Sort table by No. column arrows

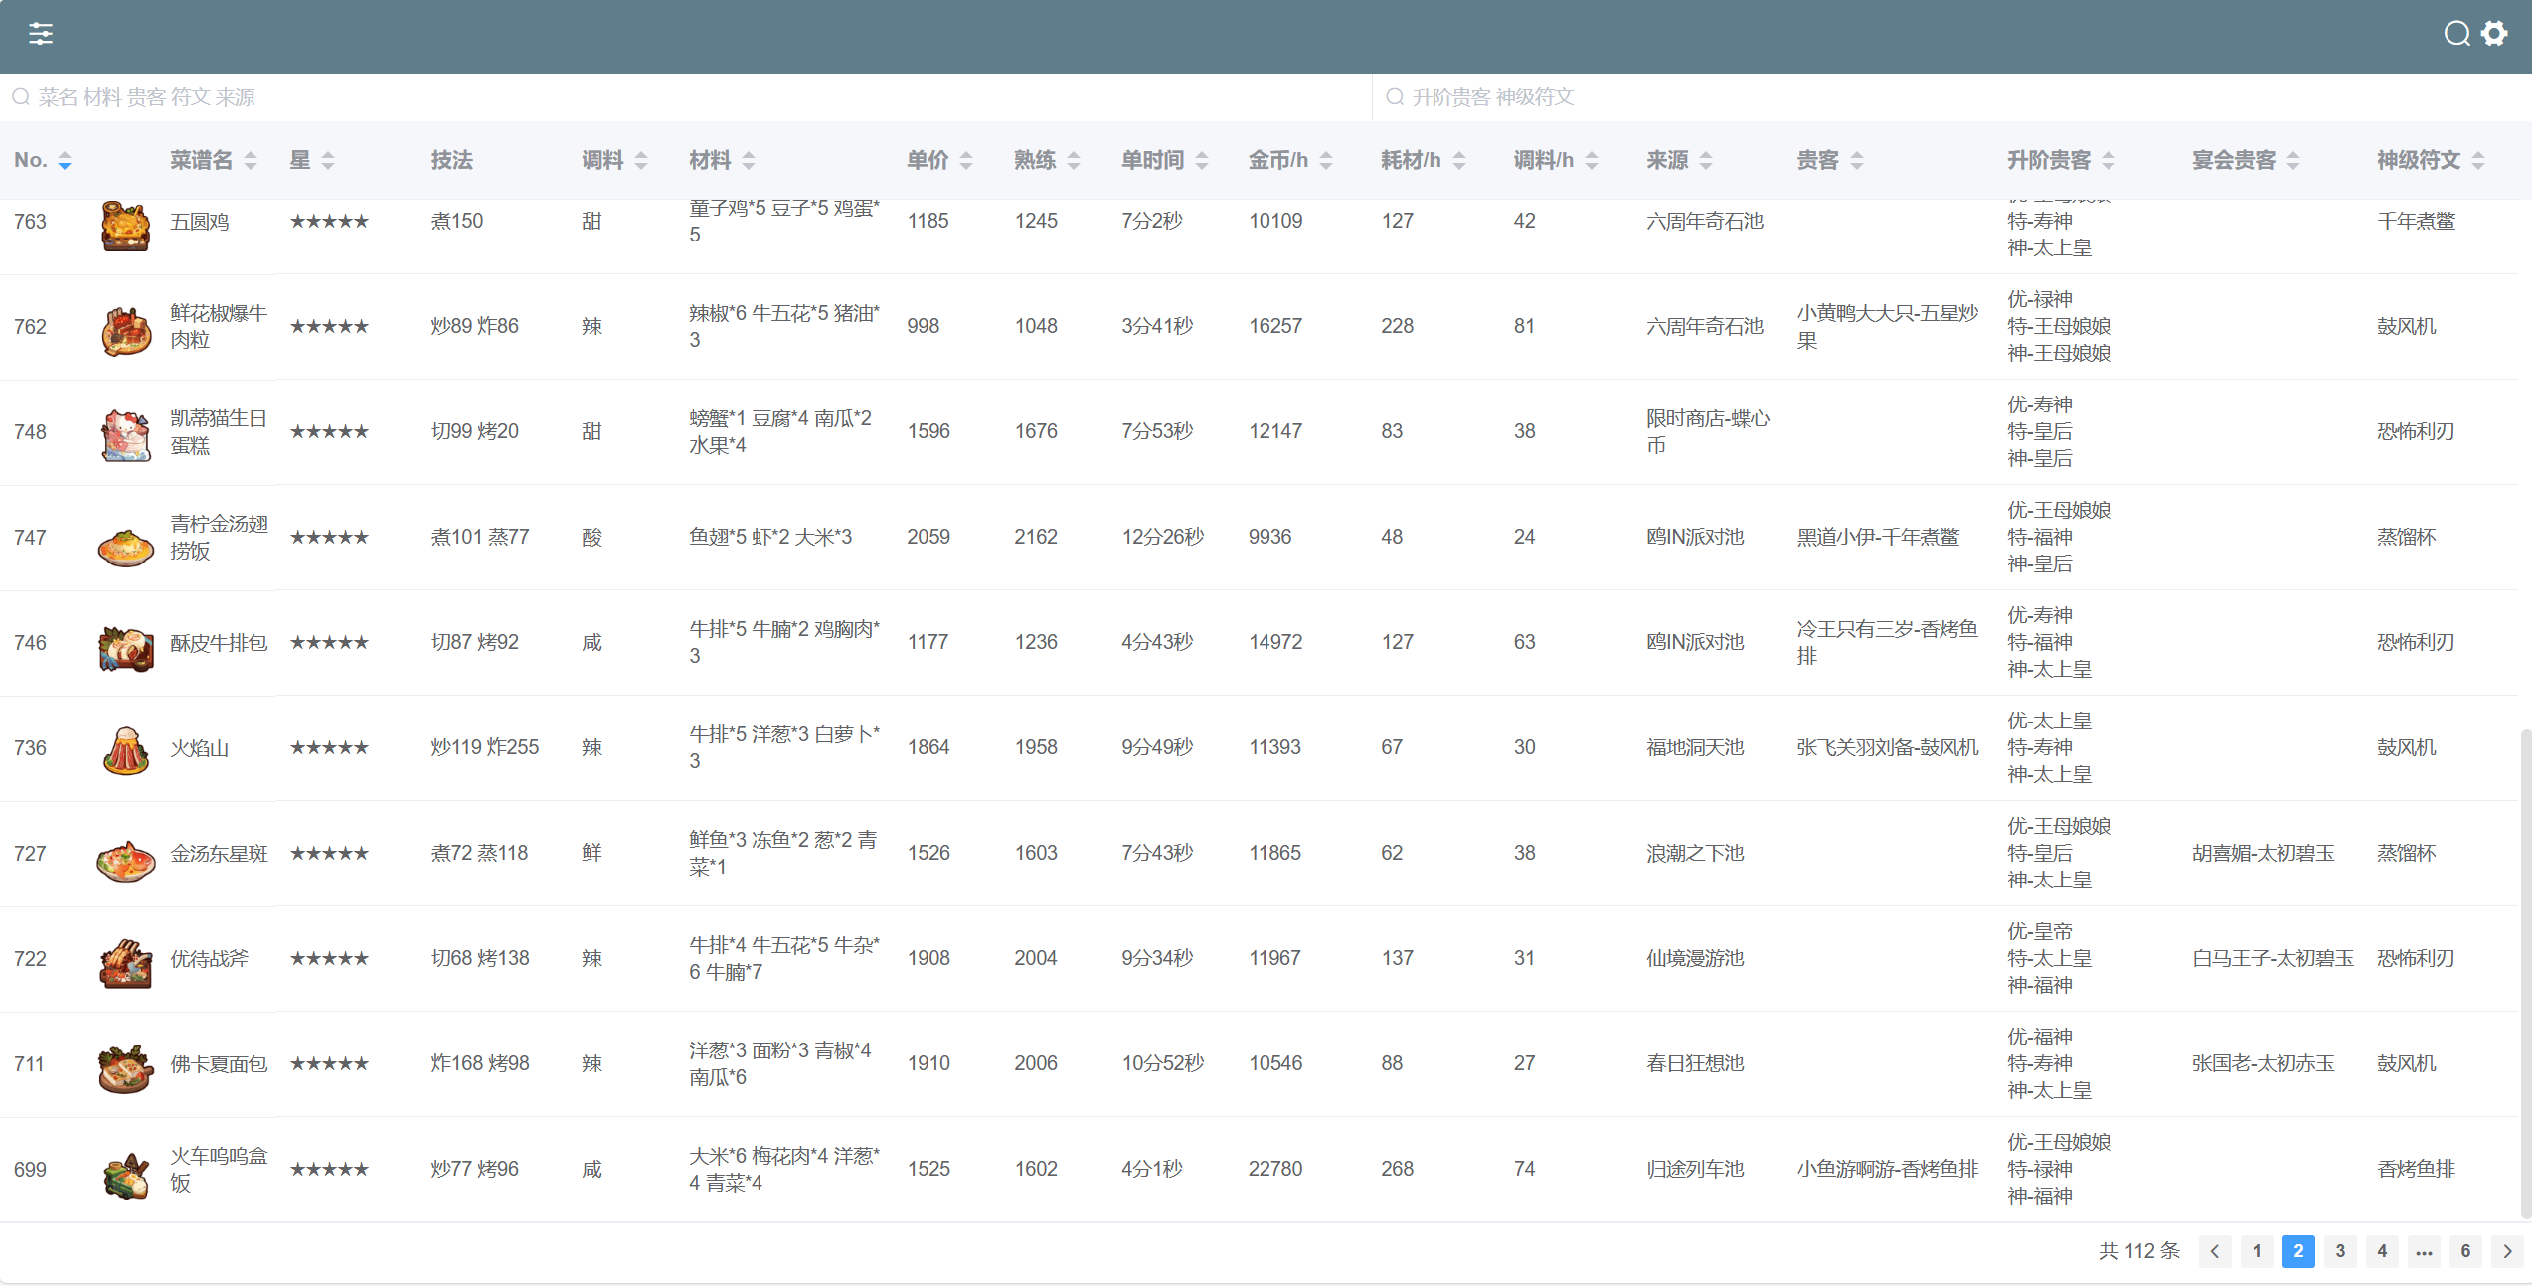click(x=65, y=161)
